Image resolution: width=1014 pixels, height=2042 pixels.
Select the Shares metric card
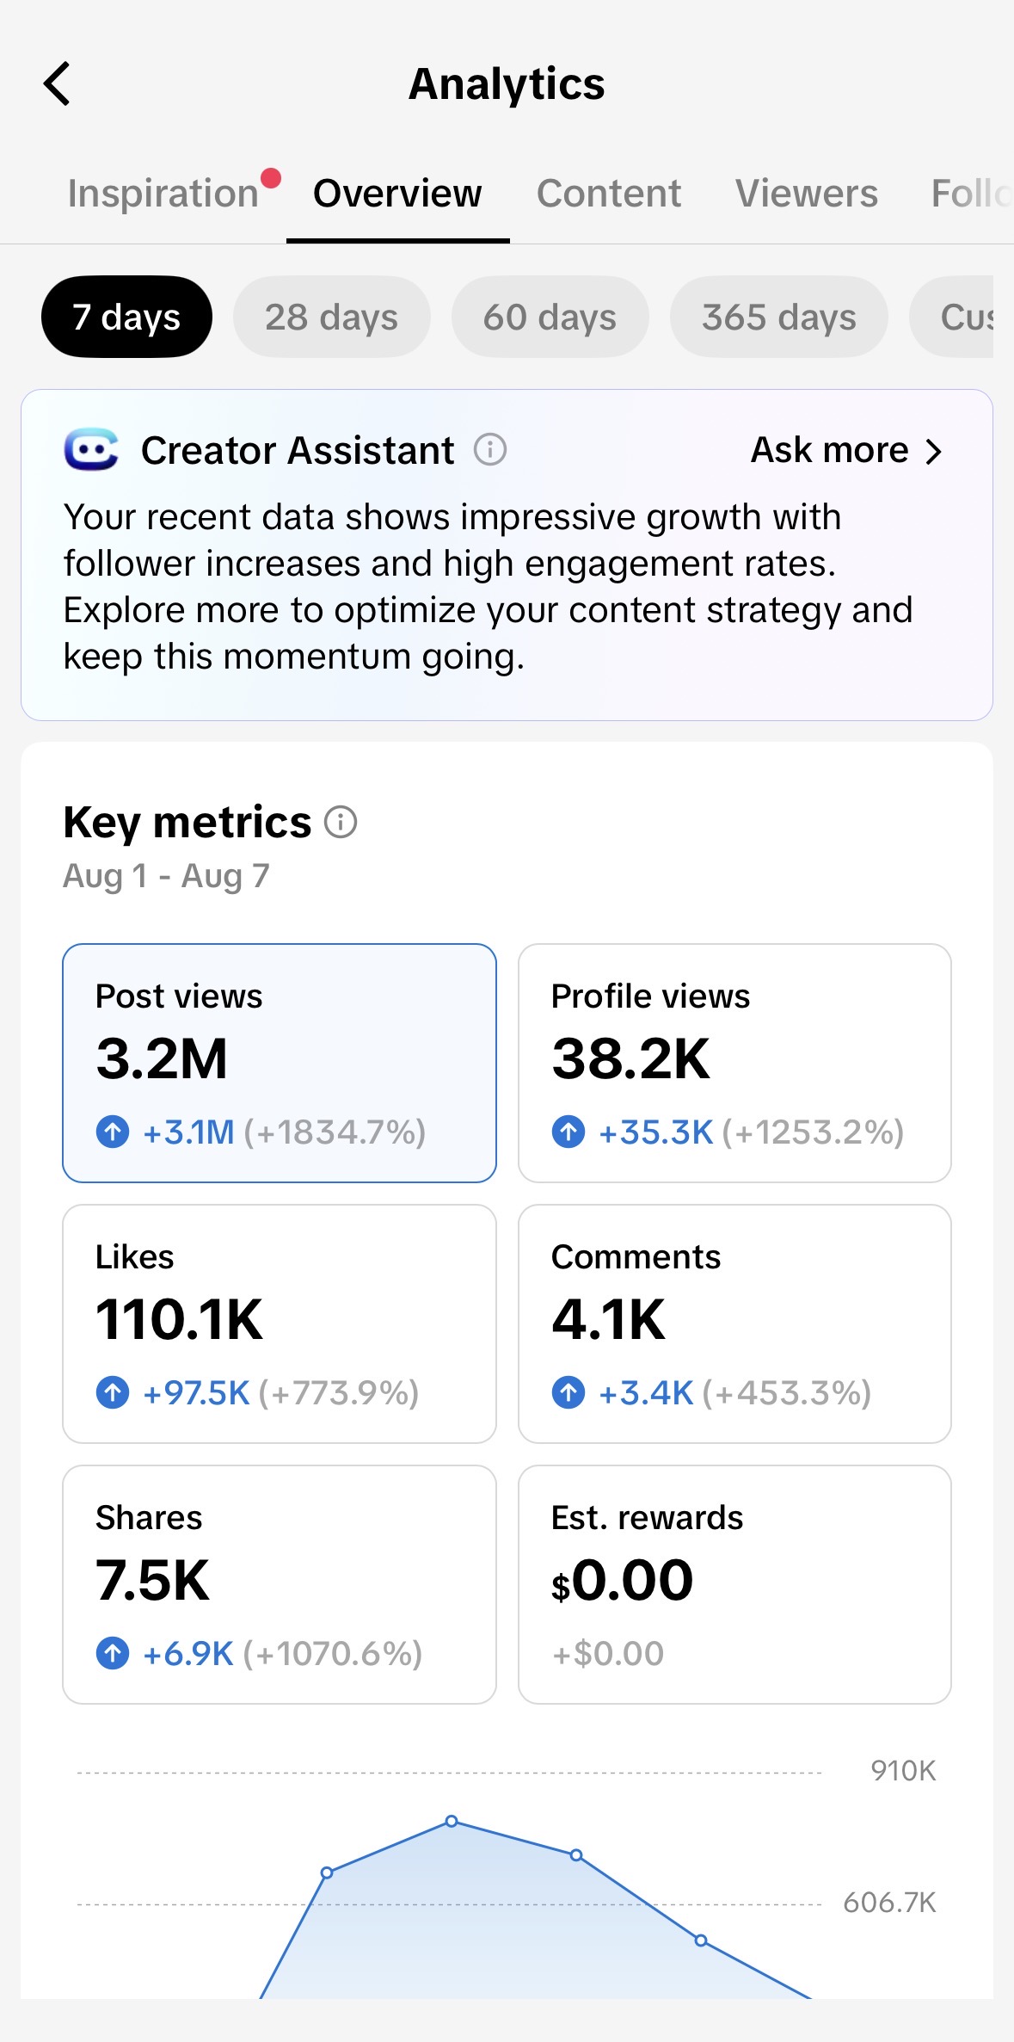click(x=280, y=1584)
